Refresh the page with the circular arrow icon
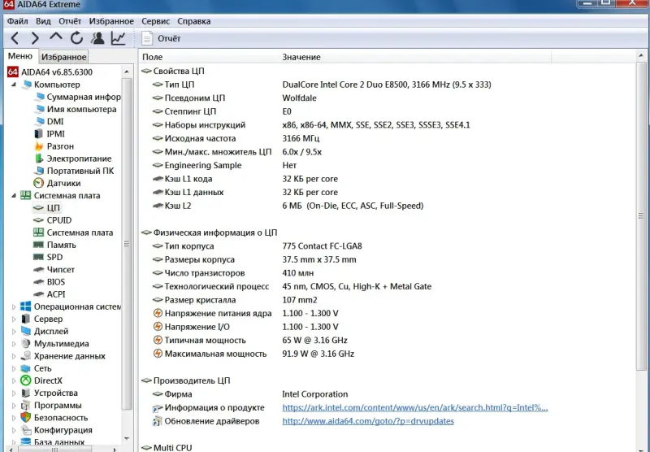 76,38
